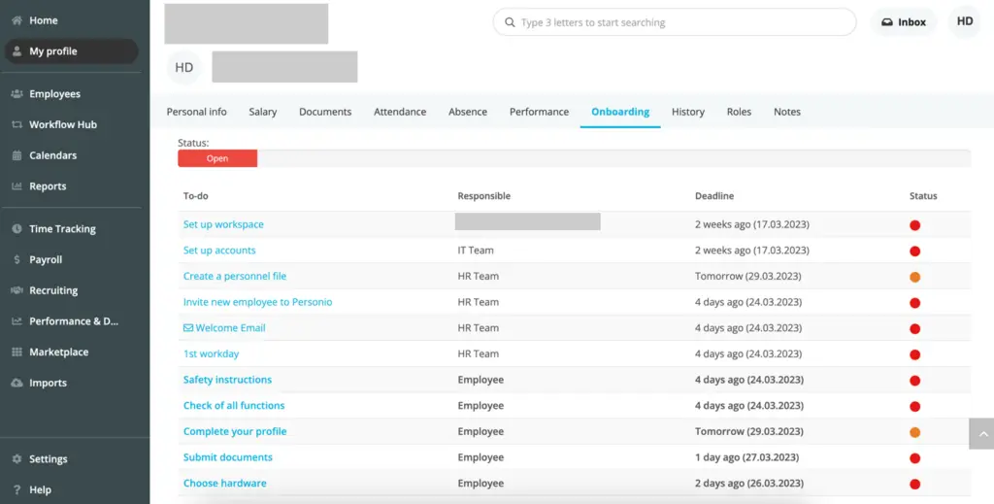Open Calendars using the calendar icon

coord(17,155)
